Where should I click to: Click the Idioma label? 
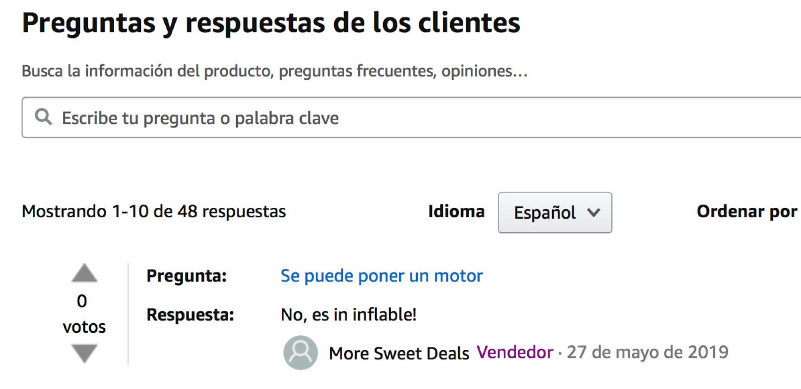click(456, 212)
